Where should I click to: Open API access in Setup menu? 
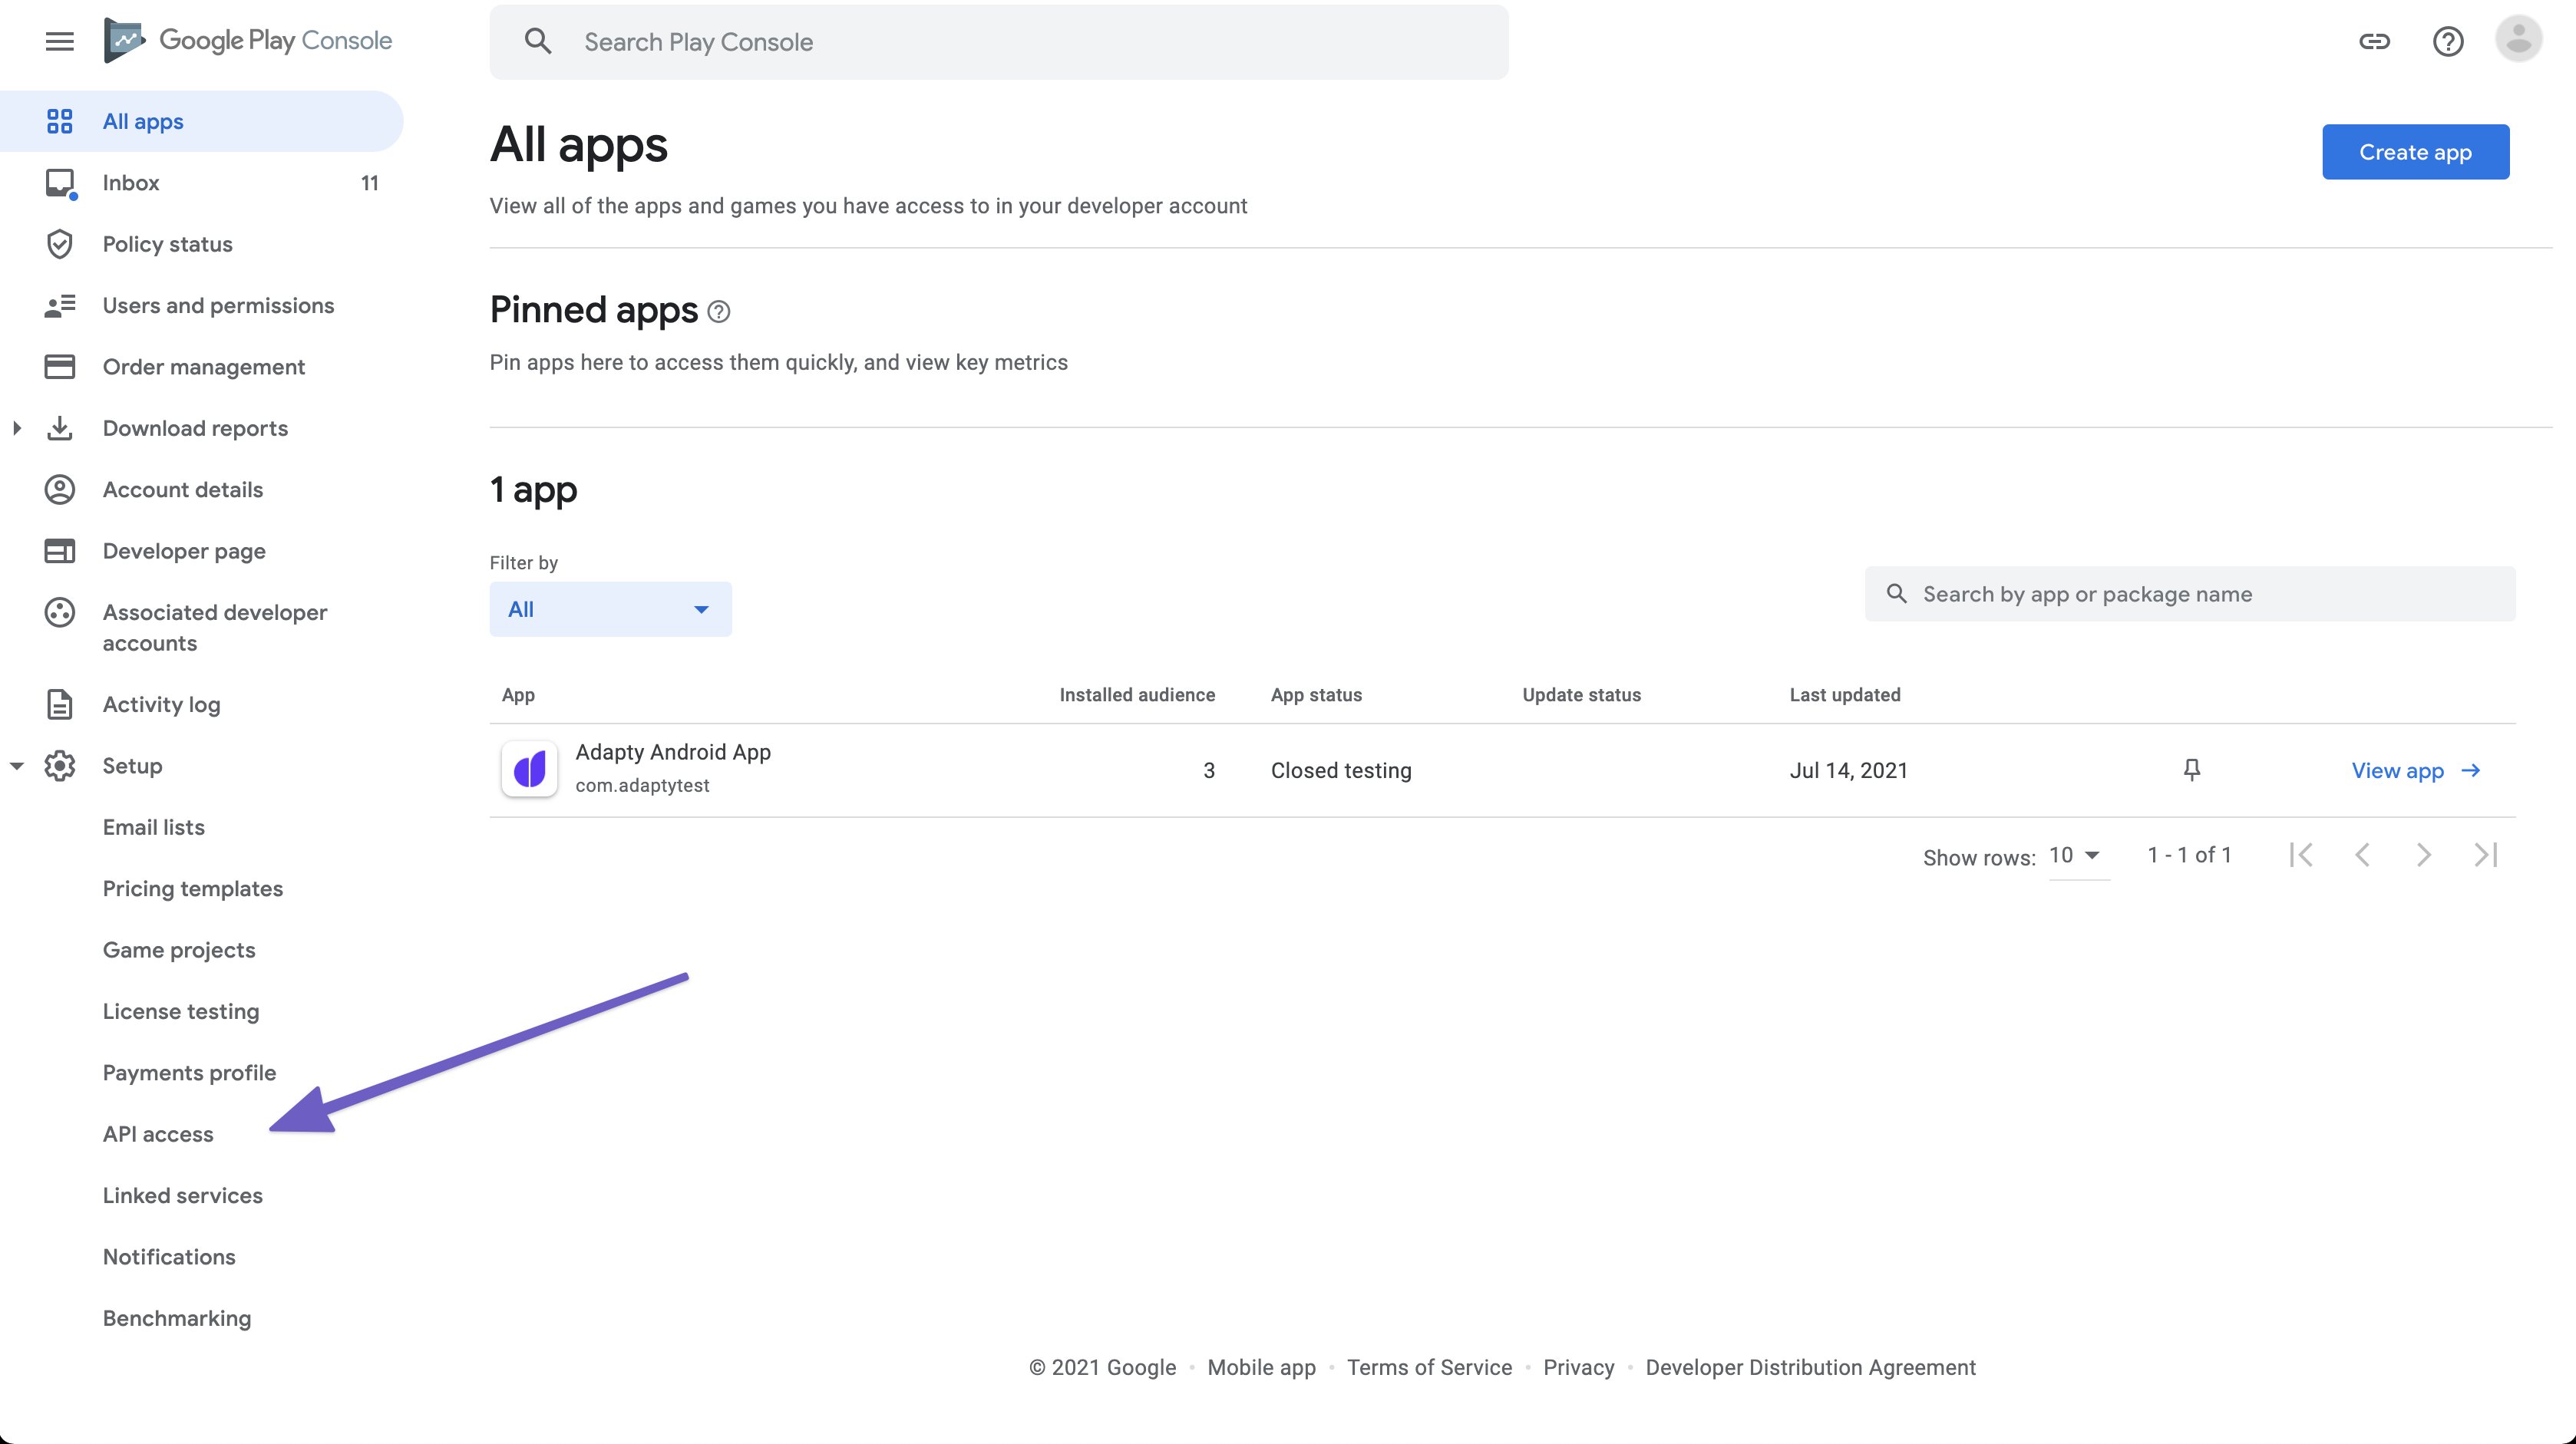pyautogui.click(x=158, y=1134)
